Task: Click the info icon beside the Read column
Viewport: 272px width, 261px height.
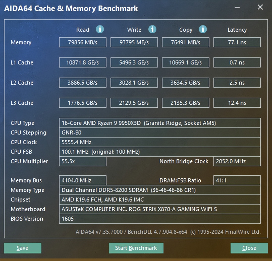Action: point(100,29)
